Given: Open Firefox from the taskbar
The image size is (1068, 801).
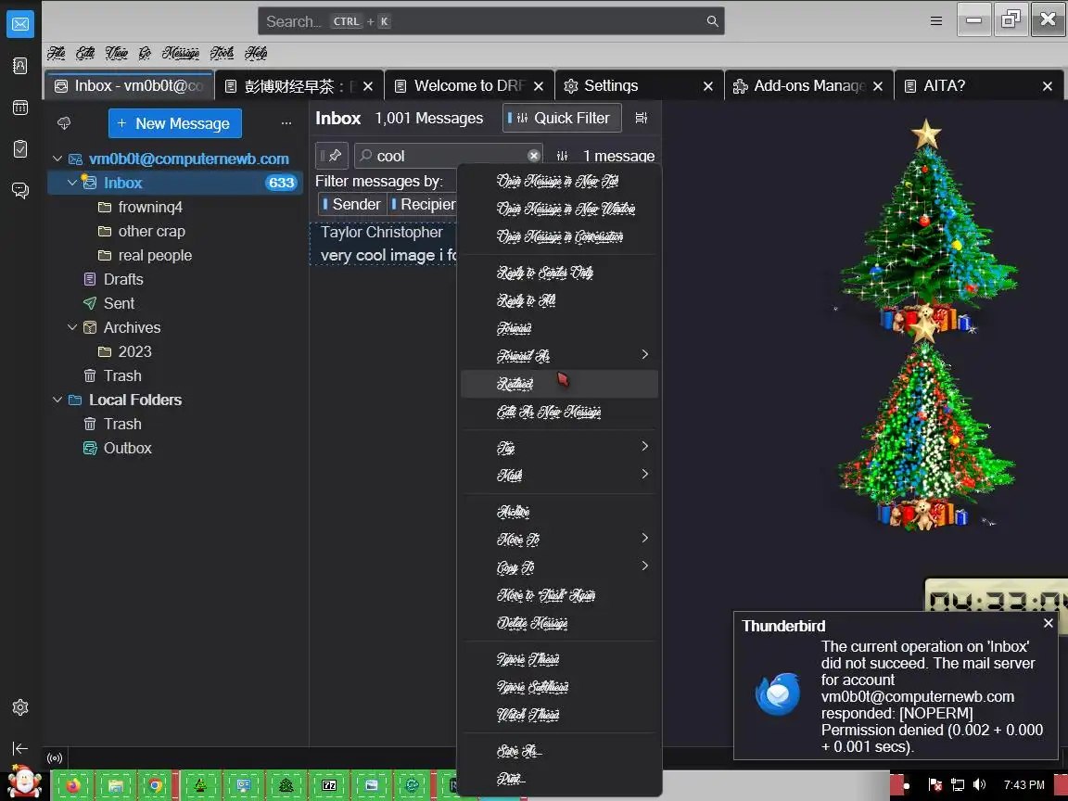Looking at the screenshot, I should [x=73, y=785].
